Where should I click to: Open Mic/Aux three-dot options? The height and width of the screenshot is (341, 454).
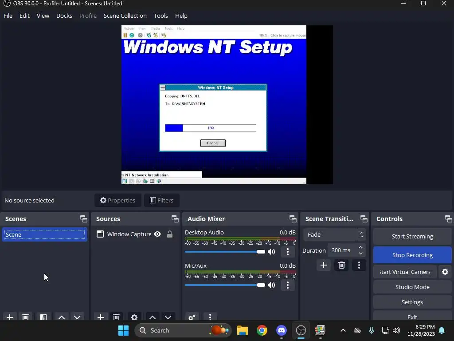click(x=287, y=285)
